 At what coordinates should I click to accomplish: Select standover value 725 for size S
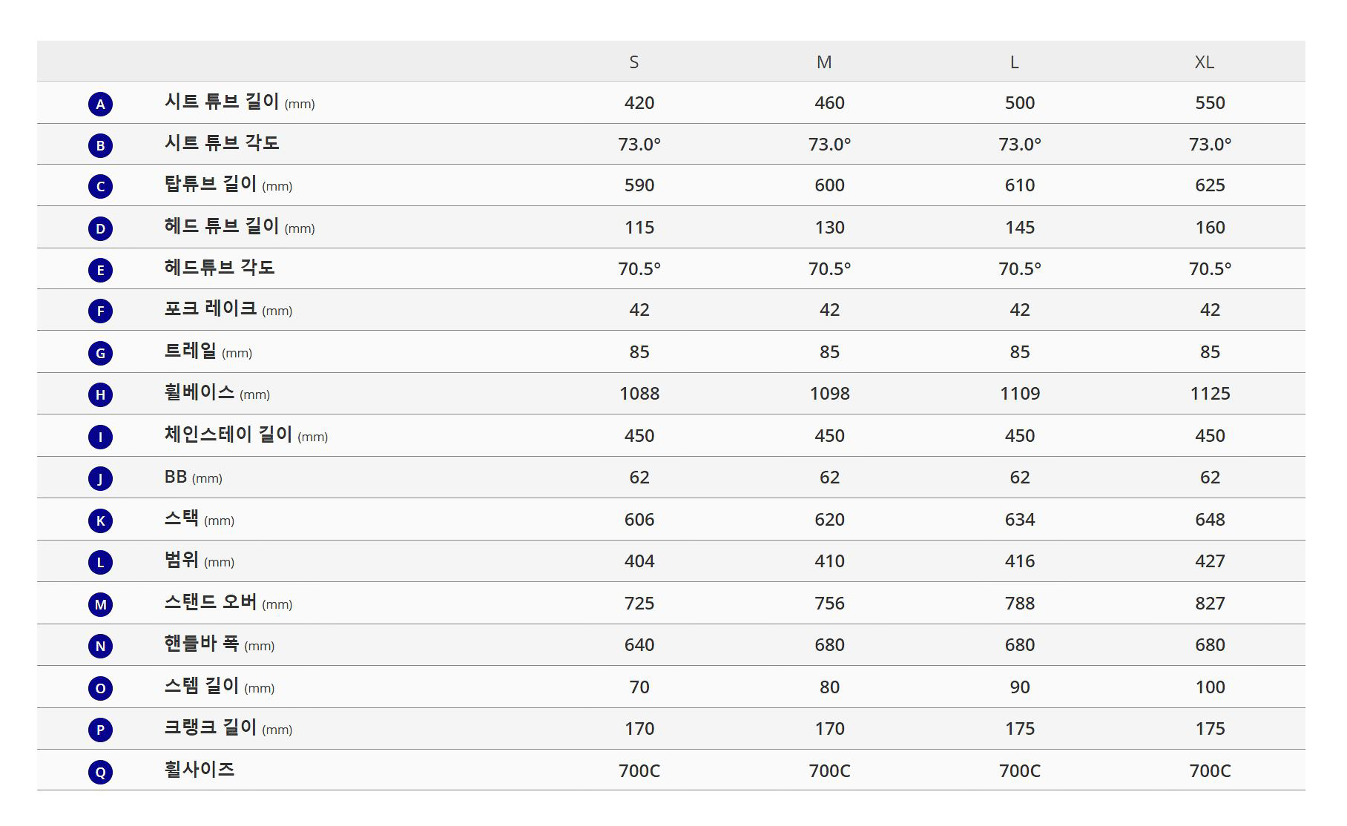coord(639,604)
